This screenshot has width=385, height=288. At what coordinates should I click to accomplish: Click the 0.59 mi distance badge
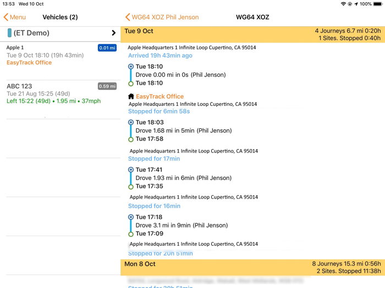pos(107,86)
